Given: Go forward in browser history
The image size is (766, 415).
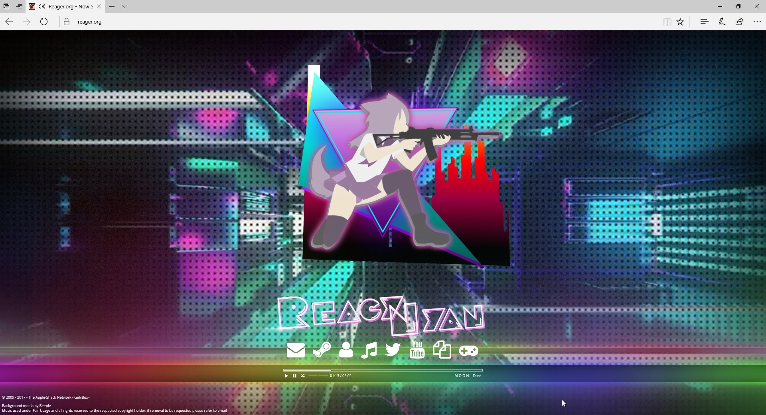Looking at the screenshot, I should pos(26,22).
